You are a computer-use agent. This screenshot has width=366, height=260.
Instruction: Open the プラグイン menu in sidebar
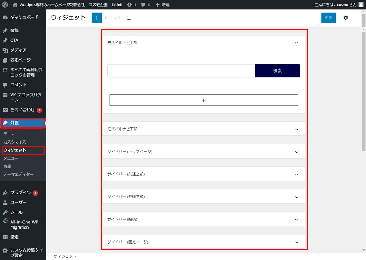[20, 193]
